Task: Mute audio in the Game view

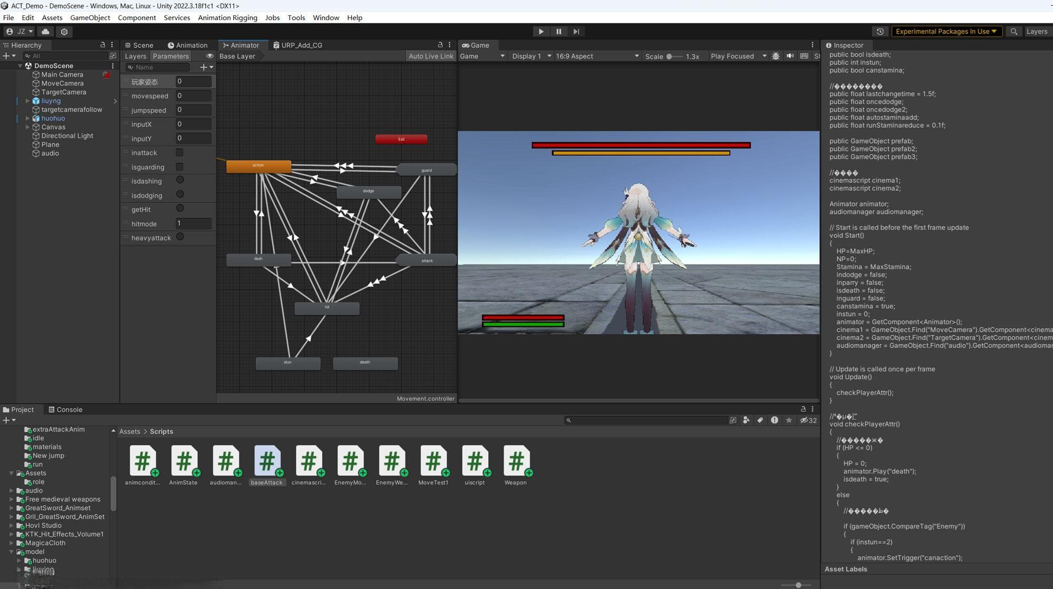Action: tap(790, 56)
